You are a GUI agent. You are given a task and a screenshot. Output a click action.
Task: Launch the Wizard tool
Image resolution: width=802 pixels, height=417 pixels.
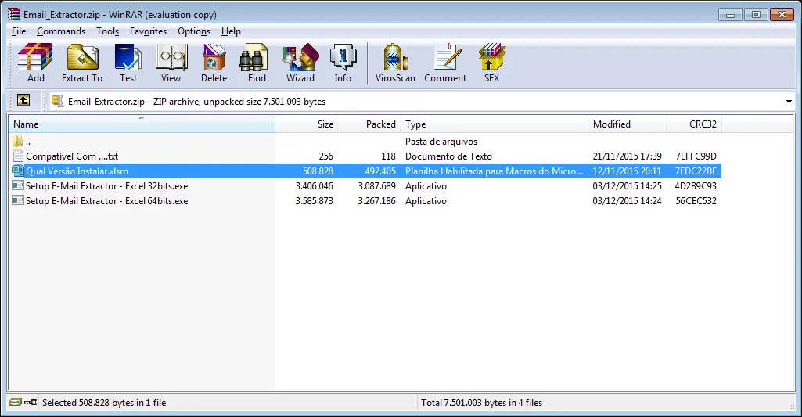coord(300,63)
